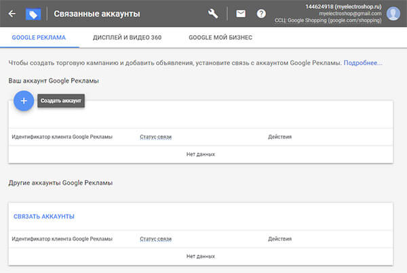Click 'Статус связи' header in Ваш аккаунт table
The image size is (407, 273).
[155, 137]
